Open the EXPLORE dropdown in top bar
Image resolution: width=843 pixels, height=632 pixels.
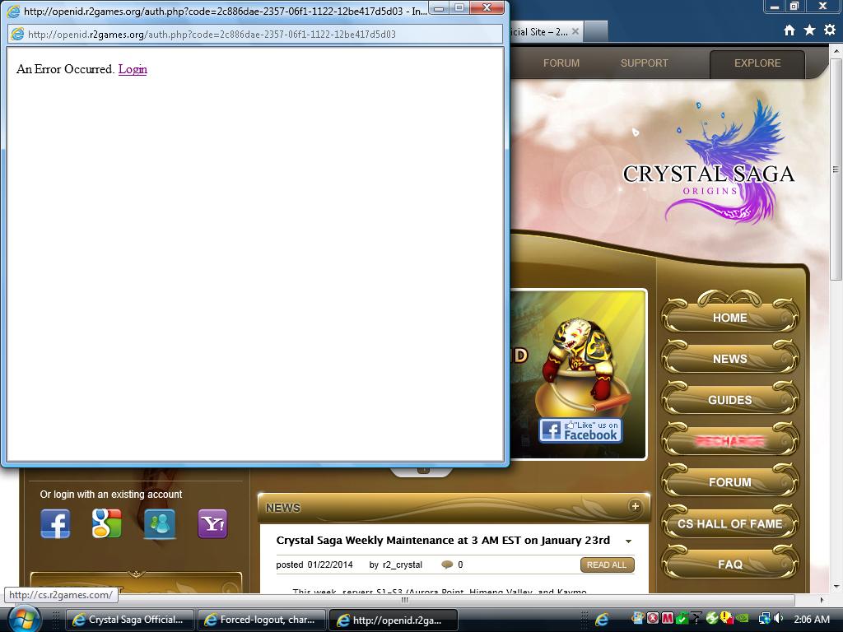[757, 63]
